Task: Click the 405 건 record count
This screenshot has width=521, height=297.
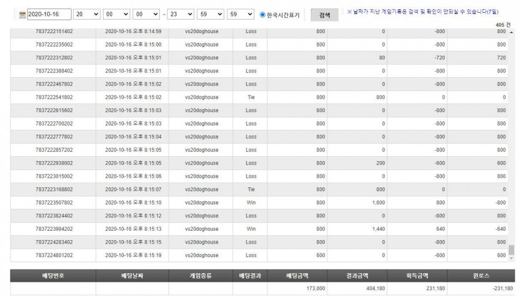Action: [x=503, y=25]
